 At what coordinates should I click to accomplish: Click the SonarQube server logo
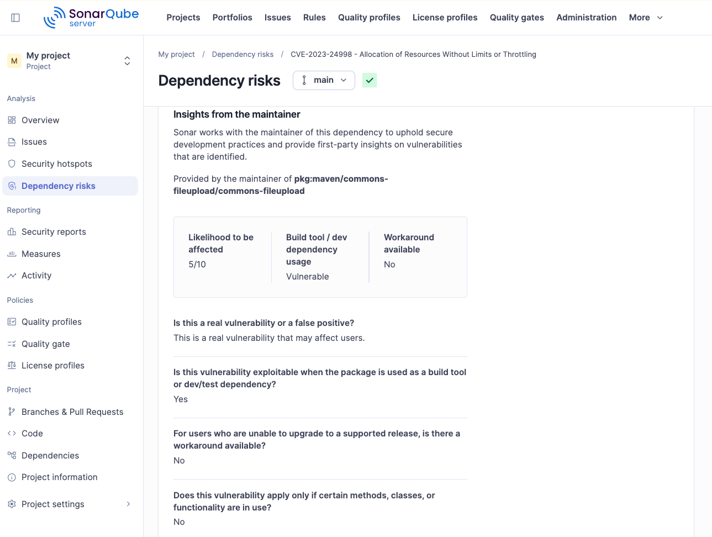tap(91, 17)
